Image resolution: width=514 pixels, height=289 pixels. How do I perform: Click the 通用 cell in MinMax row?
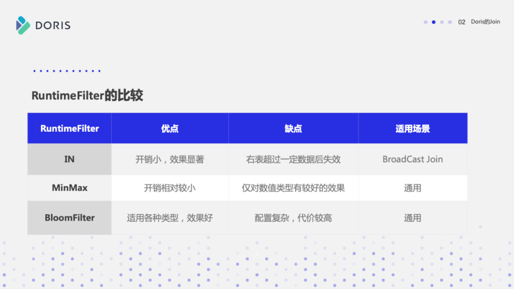tap(413, 188)
